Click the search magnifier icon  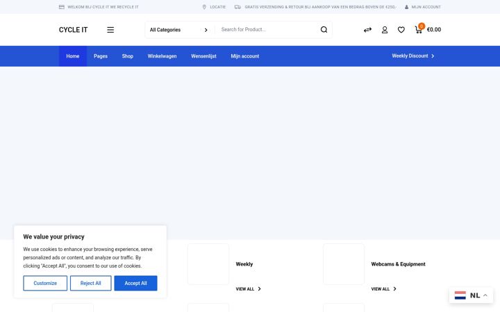pos(324,30)
